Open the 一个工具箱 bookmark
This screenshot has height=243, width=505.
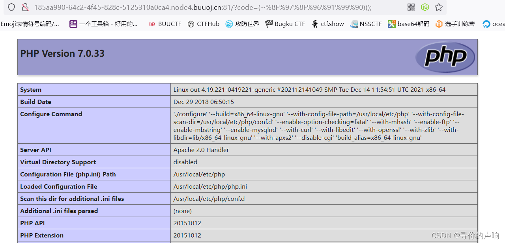click(104, 24)
